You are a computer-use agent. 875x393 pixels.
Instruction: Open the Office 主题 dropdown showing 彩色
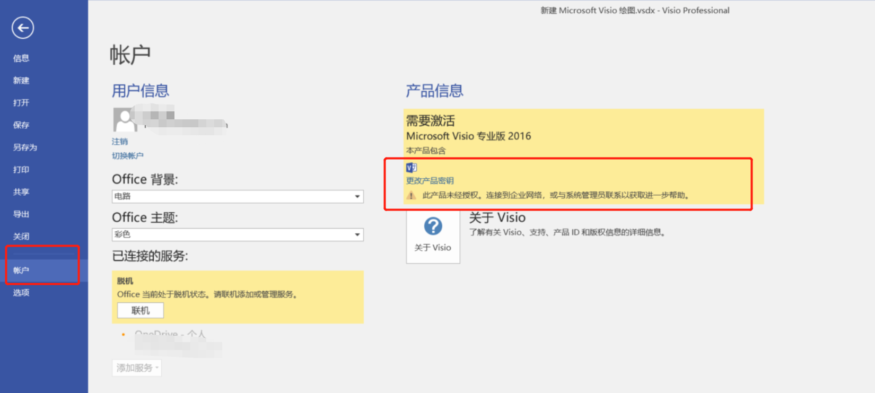238,234
